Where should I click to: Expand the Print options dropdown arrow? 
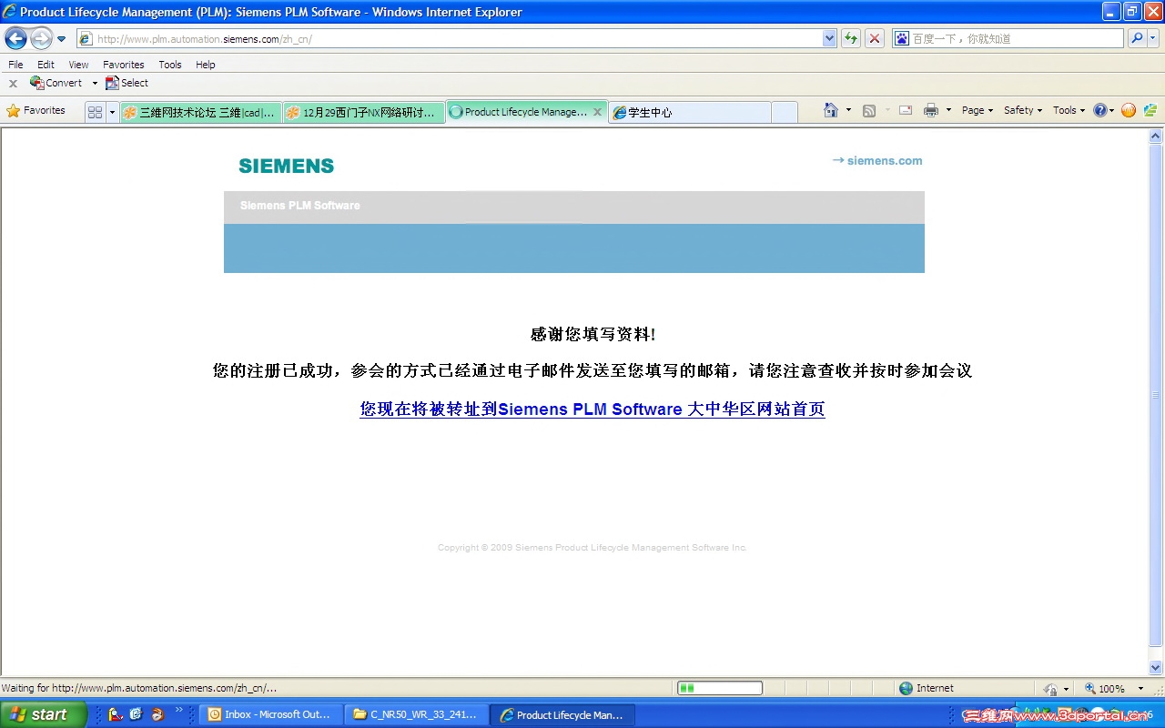pyautogui.click(x=948, y=110)
